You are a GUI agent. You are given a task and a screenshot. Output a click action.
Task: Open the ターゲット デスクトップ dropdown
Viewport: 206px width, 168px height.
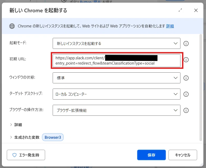click(116, 94)
